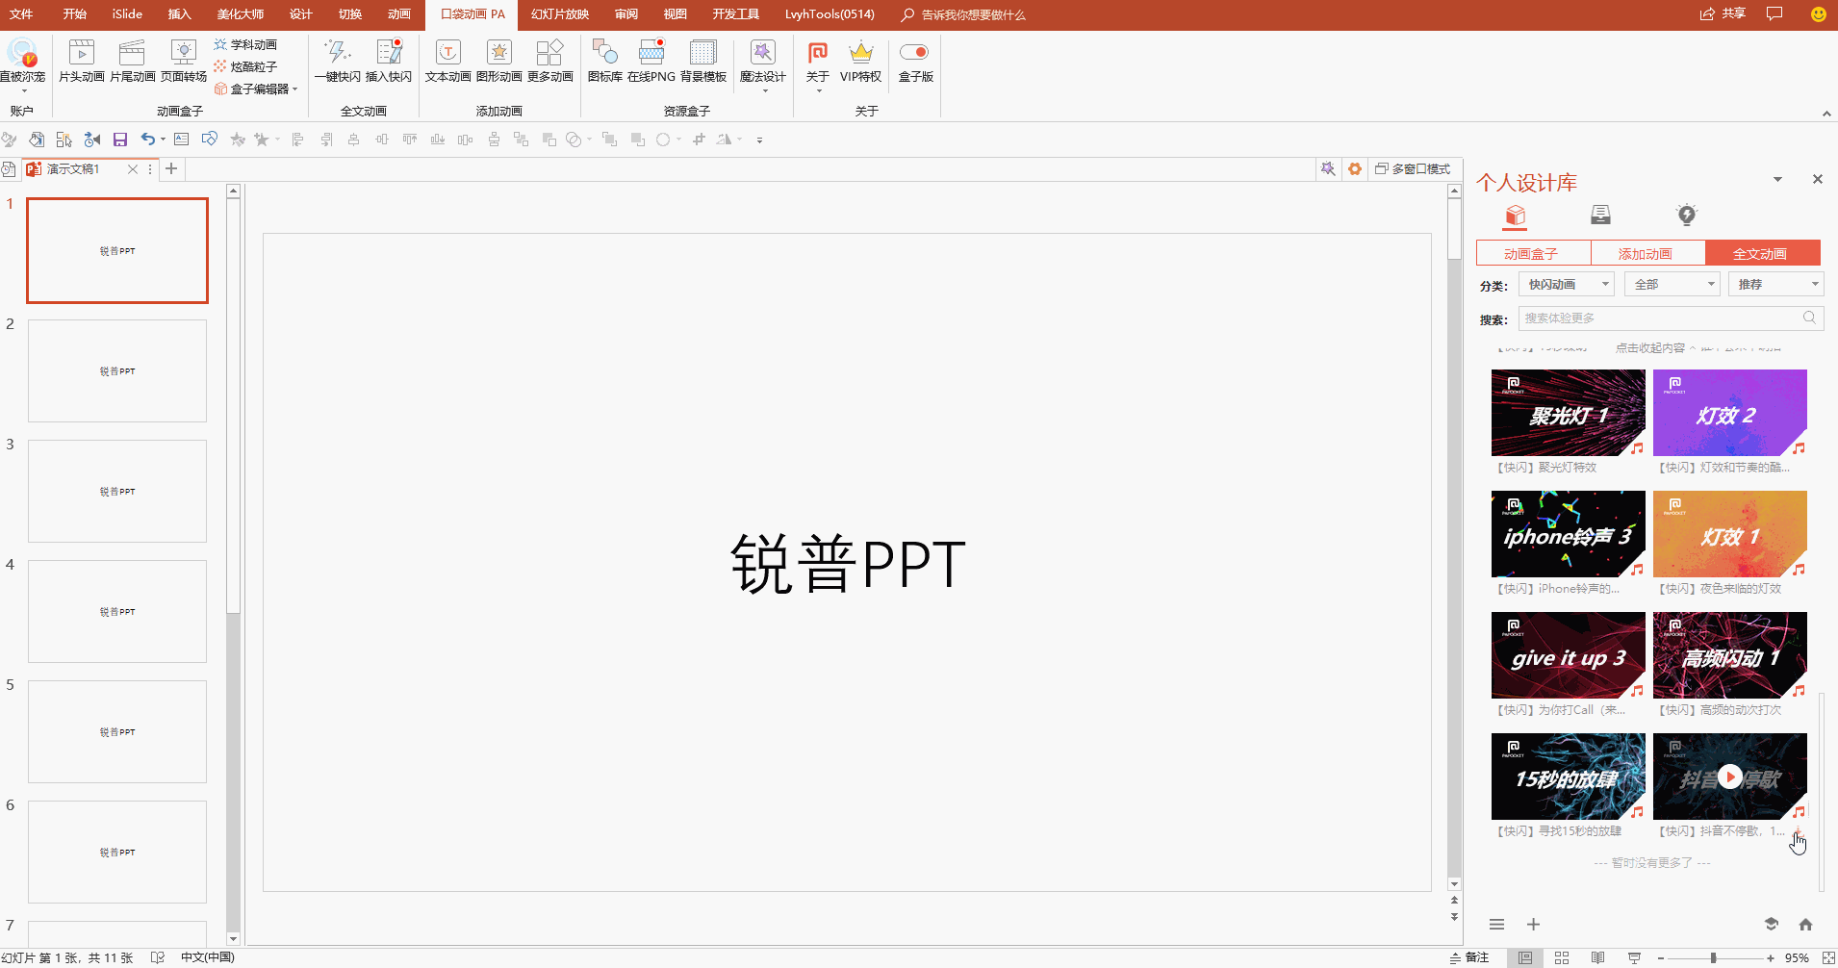This screenshot has width=1838, height=968.
Task: Switch to the 添加动画 panel tab
Action: pyautogui.click(x=1647, y=253)
